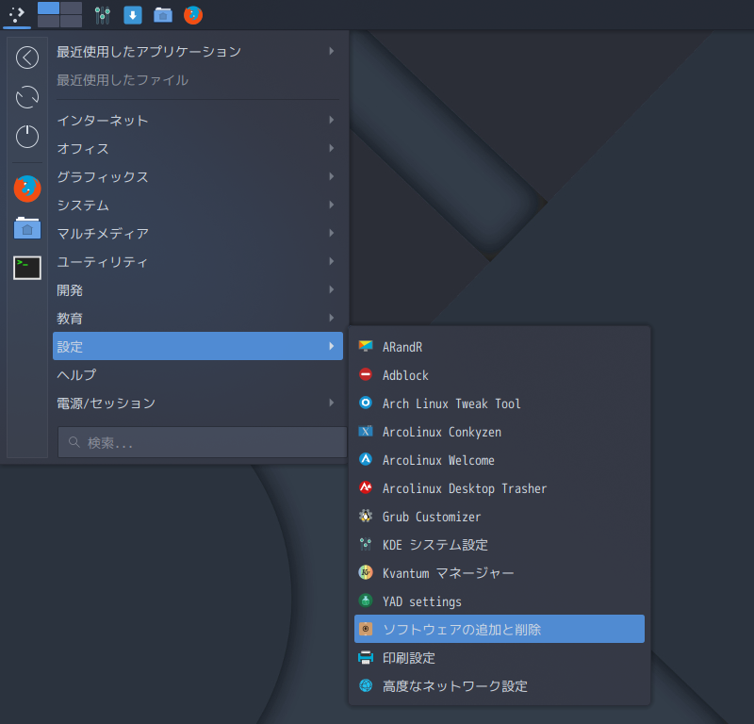Open the 開発 category
754x724 pixels.
[x=198, y=290]
